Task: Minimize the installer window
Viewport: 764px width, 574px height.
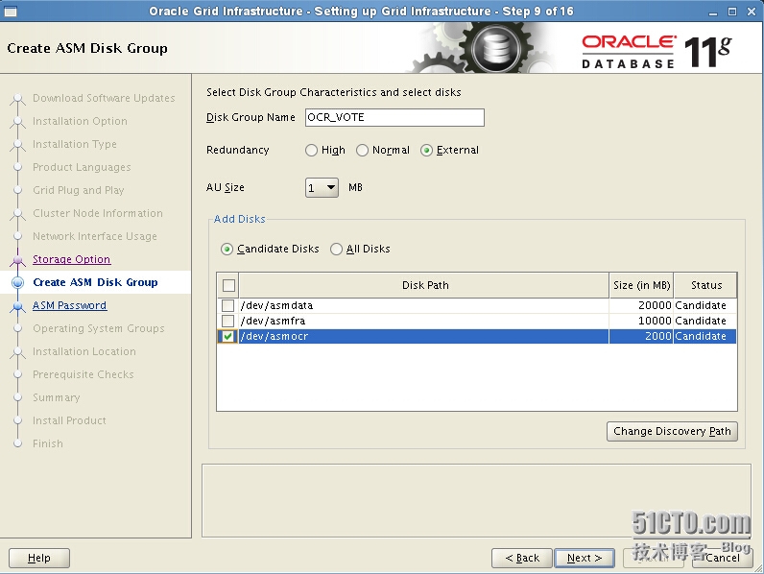Action: click(x=713, y=12)
